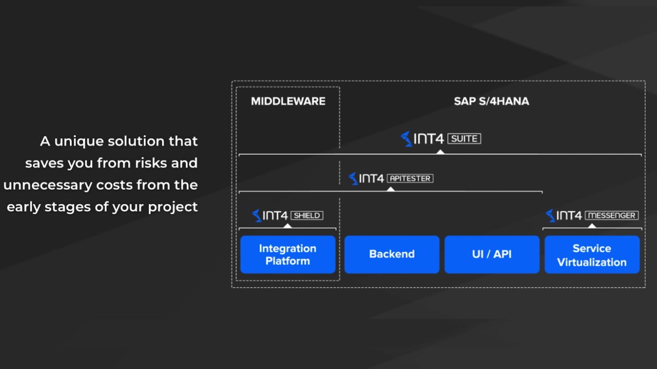Click the 'unnecessary costs from the' line
The height and width of the screenshot is (369, 657).
(x=101, y=185)
